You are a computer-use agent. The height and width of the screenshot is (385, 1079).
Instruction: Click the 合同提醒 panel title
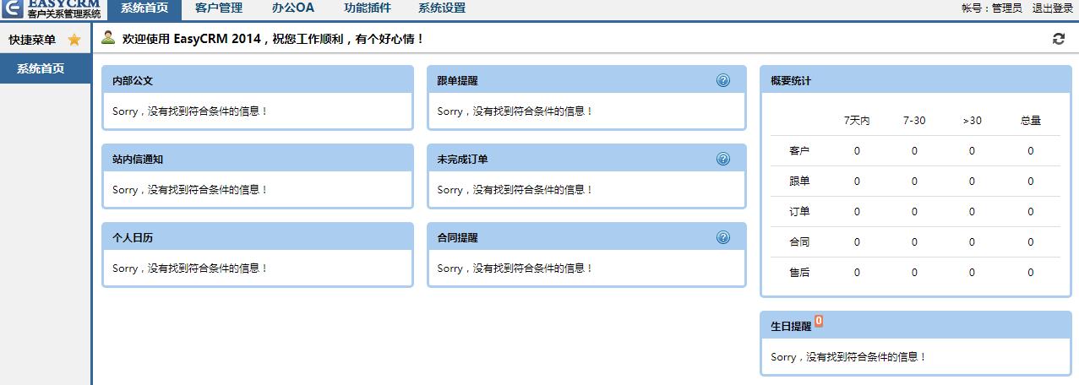(x=457, y=238)
